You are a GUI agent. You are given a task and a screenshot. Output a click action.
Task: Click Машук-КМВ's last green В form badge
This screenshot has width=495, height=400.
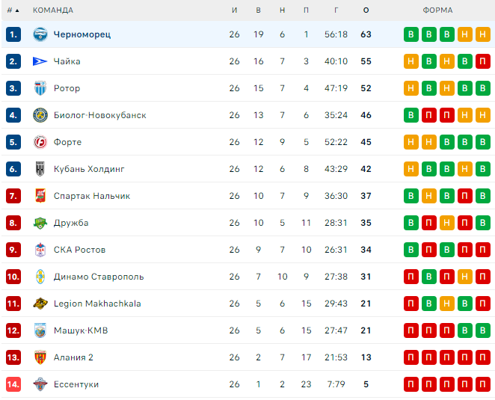483,330
